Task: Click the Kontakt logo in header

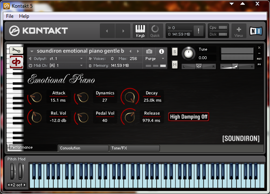Action: 39,31
